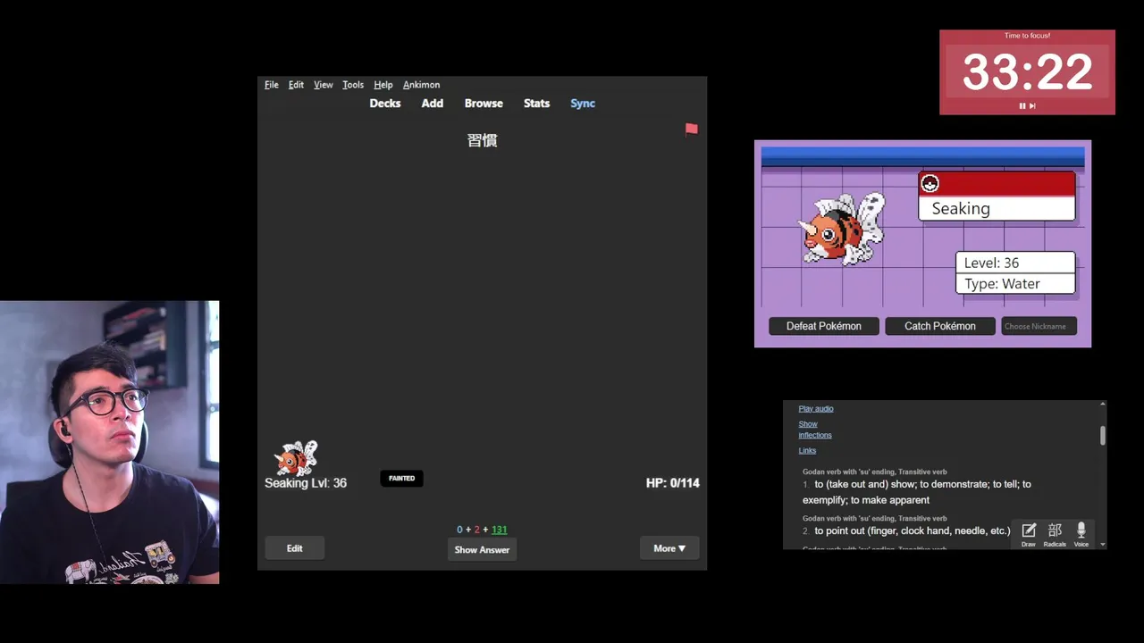The width and height of the screenshot is (1144, 643).
Task: Pause the focus timer
Action: click(1022, 105)
